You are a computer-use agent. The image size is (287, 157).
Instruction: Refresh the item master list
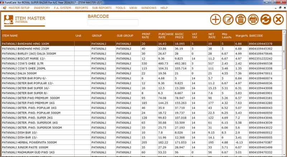click(x=266, y=19)
